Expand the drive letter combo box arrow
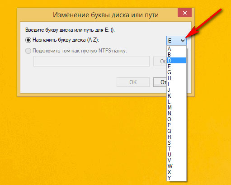 (183, 41)
